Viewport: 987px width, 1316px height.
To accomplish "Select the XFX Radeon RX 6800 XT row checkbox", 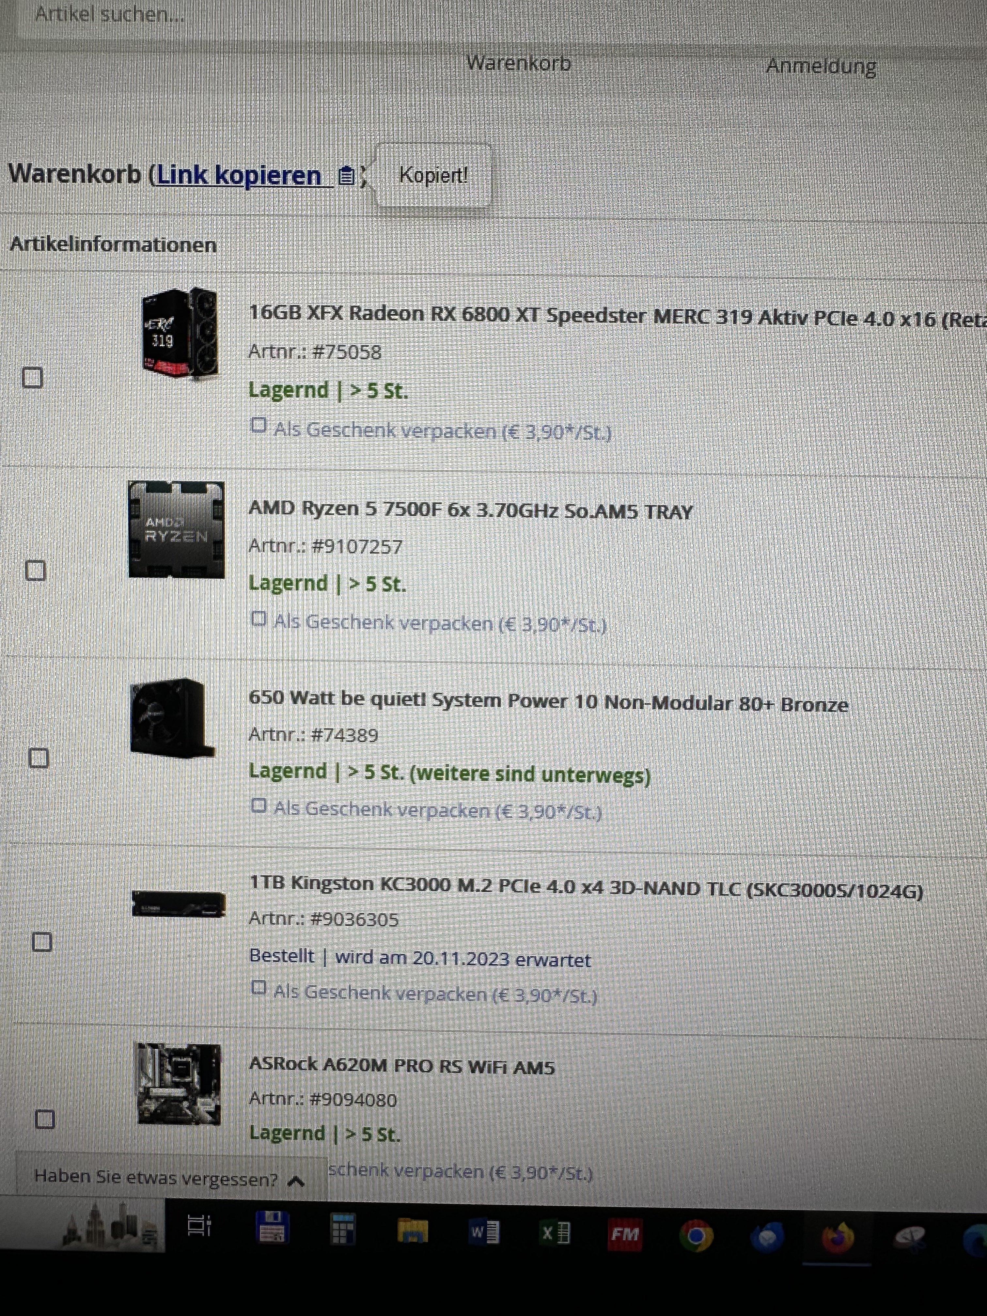I will click(x=33, y=377).
